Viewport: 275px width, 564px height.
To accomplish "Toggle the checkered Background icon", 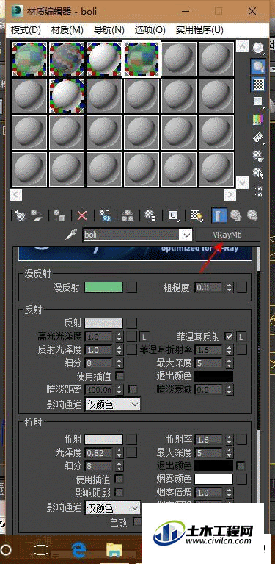I will click(258, 84).
